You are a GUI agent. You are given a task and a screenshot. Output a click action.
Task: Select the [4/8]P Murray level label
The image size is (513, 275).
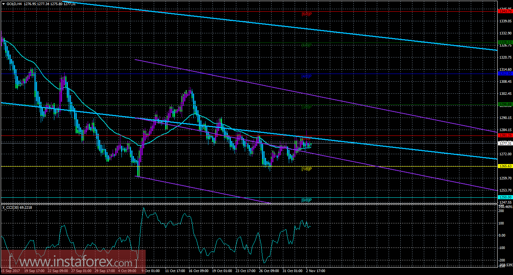coord(306,76)
